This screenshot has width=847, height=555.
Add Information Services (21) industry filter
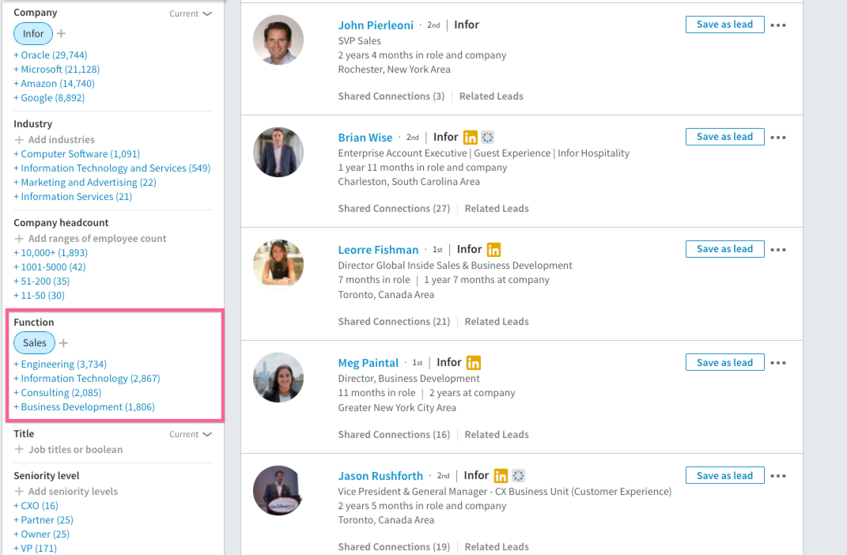tap(73, 197)
